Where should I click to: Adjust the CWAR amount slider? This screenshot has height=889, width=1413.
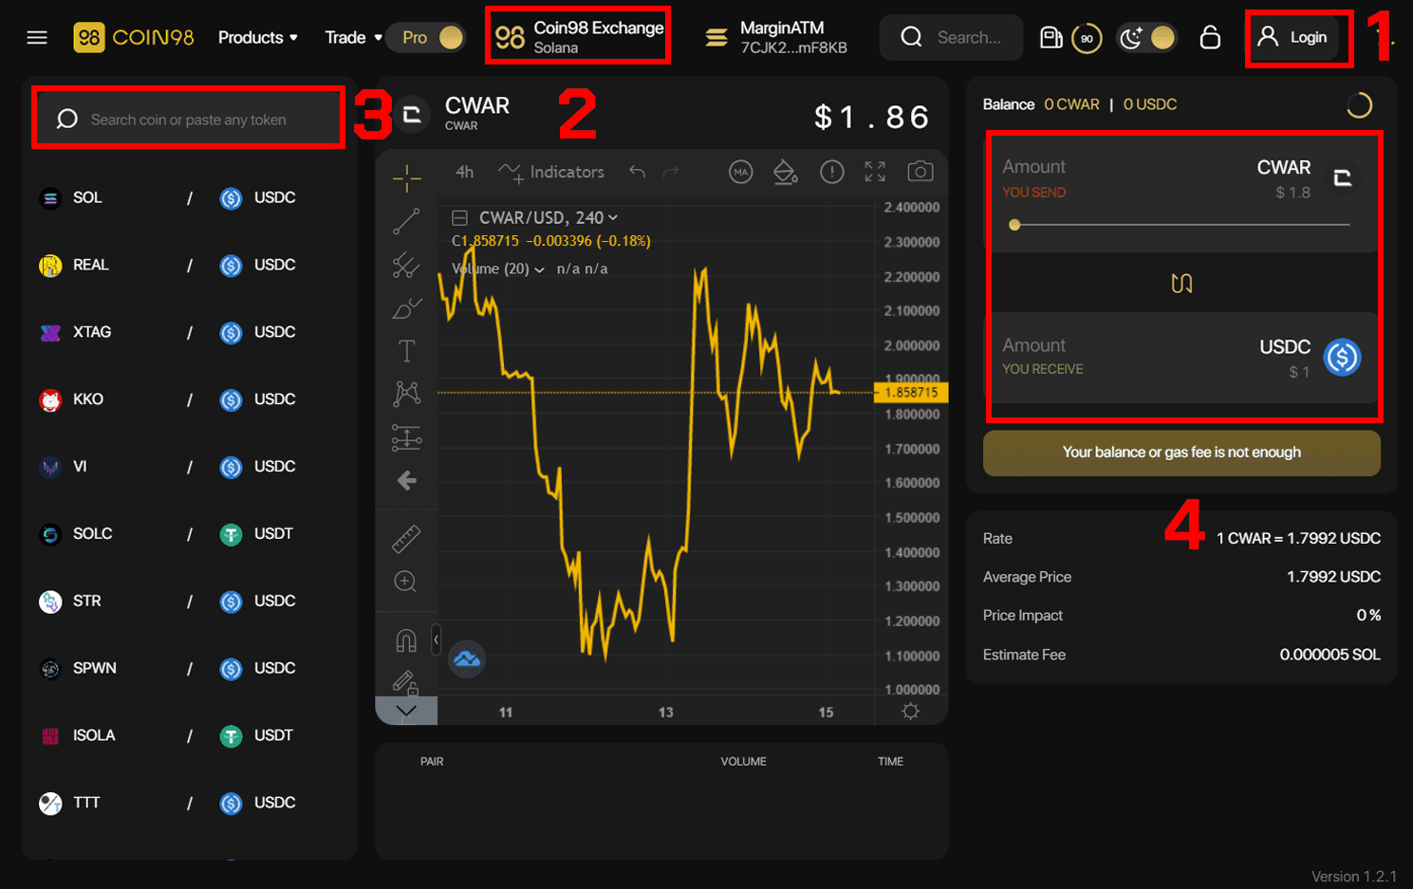pos(1181,225)
